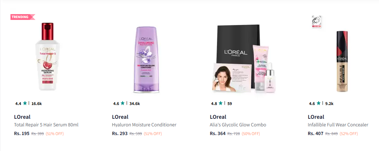Click the star icon next to 4.6 for conditioner
This screenshot has width=379, height=151.
point(123,103)
